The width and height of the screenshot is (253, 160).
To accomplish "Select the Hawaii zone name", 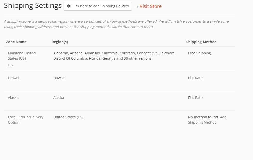I will pyautogui.click(x=13, y=78).
